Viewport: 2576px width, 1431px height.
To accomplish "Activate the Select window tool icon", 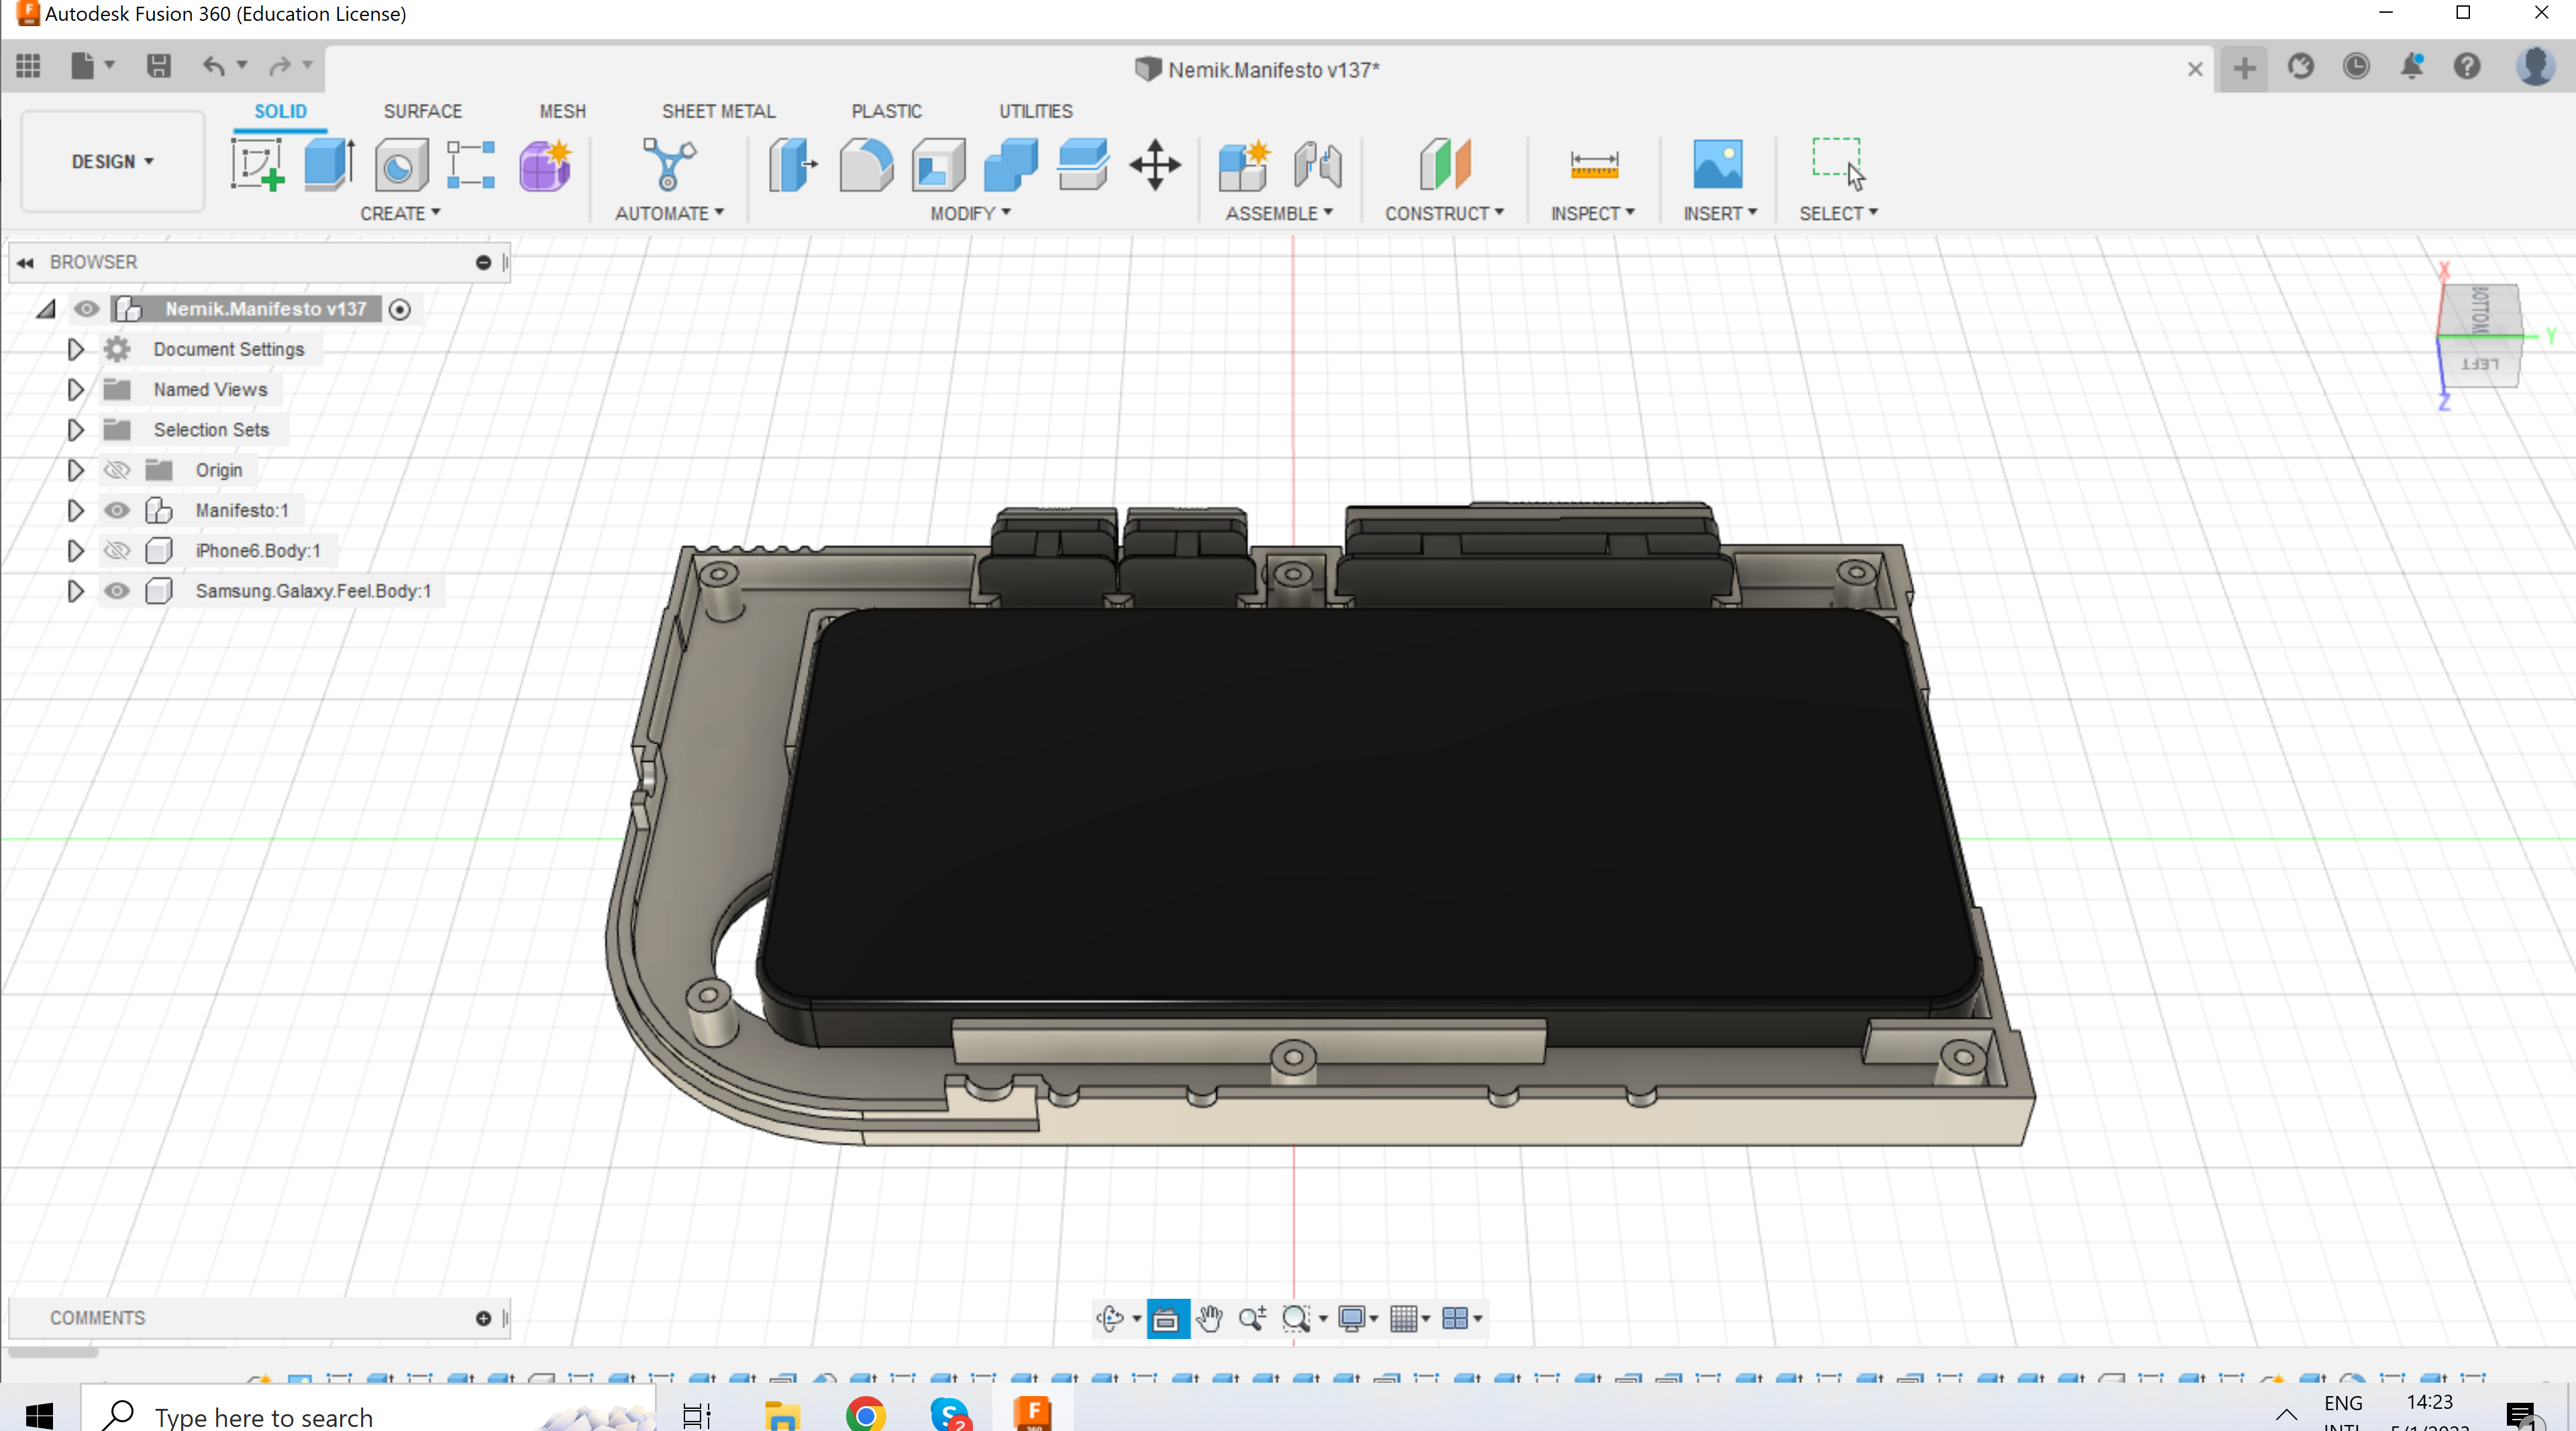I will 1838,164.
